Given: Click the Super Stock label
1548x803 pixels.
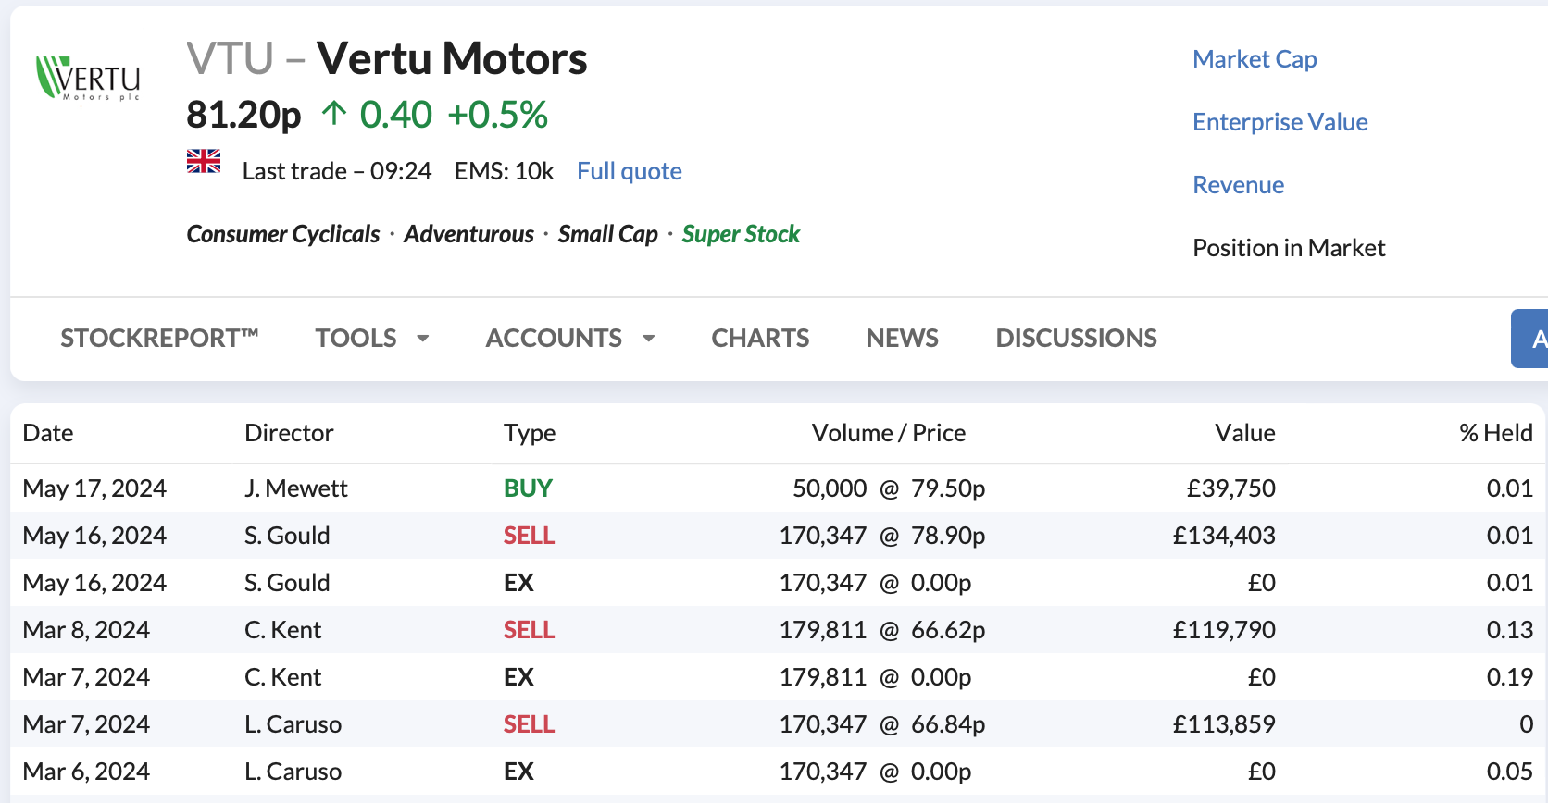Looking at the screenshot, I should tap(741, 234).
